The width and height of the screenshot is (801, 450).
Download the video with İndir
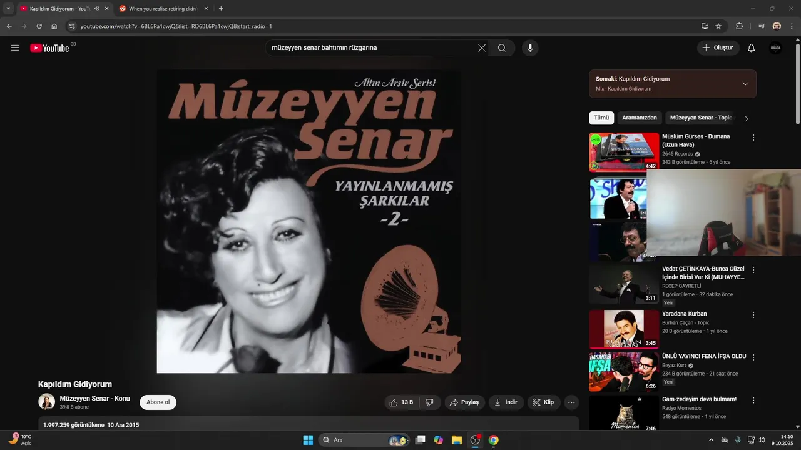click(x=506, y=402)
